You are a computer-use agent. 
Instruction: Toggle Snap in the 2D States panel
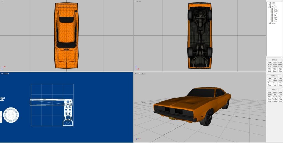pyautogui.click(x=280, y=101)
